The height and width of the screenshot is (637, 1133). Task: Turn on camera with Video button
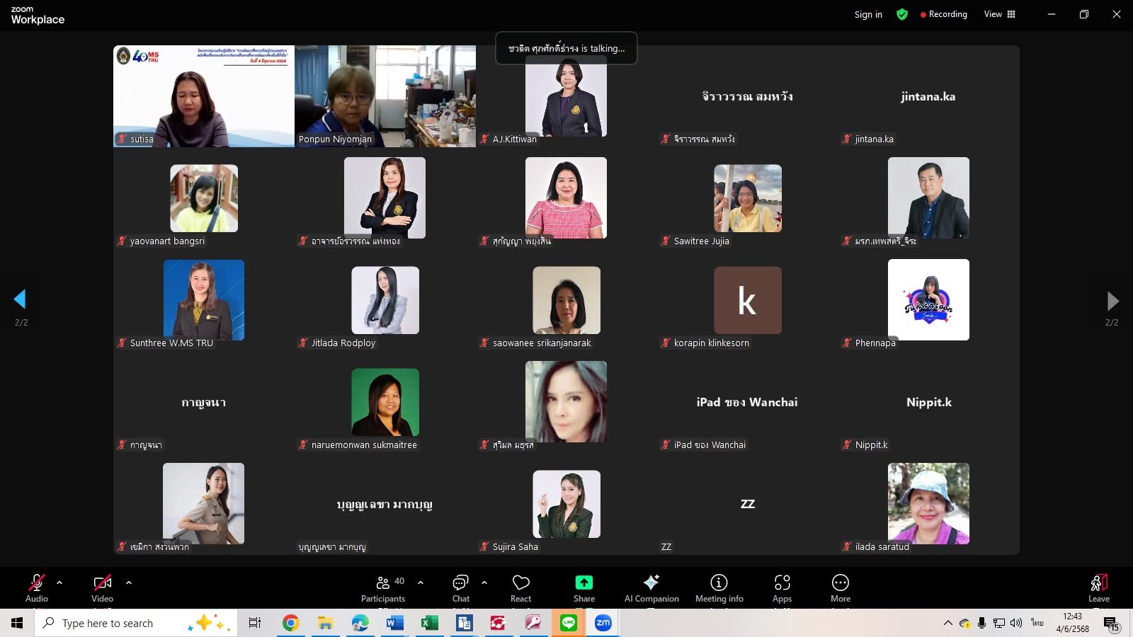(x=102, y=588)
